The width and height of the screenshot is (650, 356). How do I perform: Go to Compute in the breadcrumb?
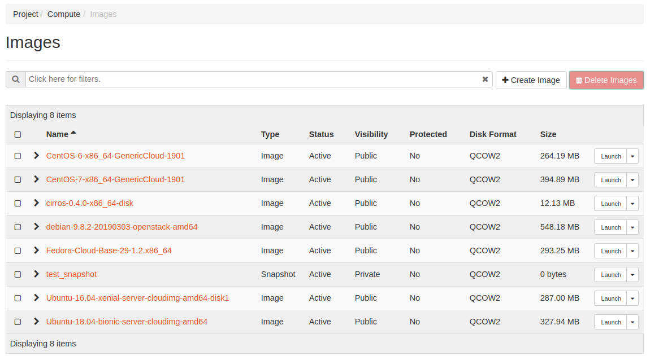64,14
